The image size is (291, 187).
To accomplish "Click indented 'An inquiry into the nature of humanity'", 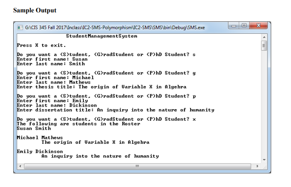I will pos(100,156).
